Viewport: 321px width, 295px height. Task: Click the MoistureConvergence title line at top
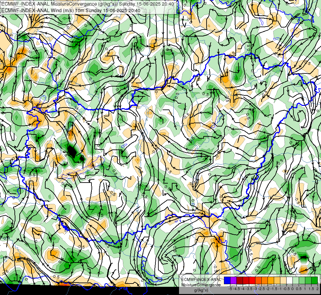(88, 4)
